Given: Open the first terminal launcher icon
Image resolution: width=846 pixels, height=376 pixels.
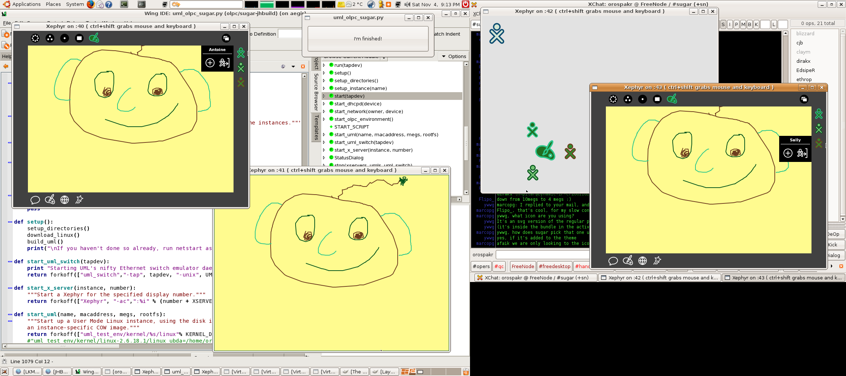Looking at the screenshot, I should [x=124, y=4].
